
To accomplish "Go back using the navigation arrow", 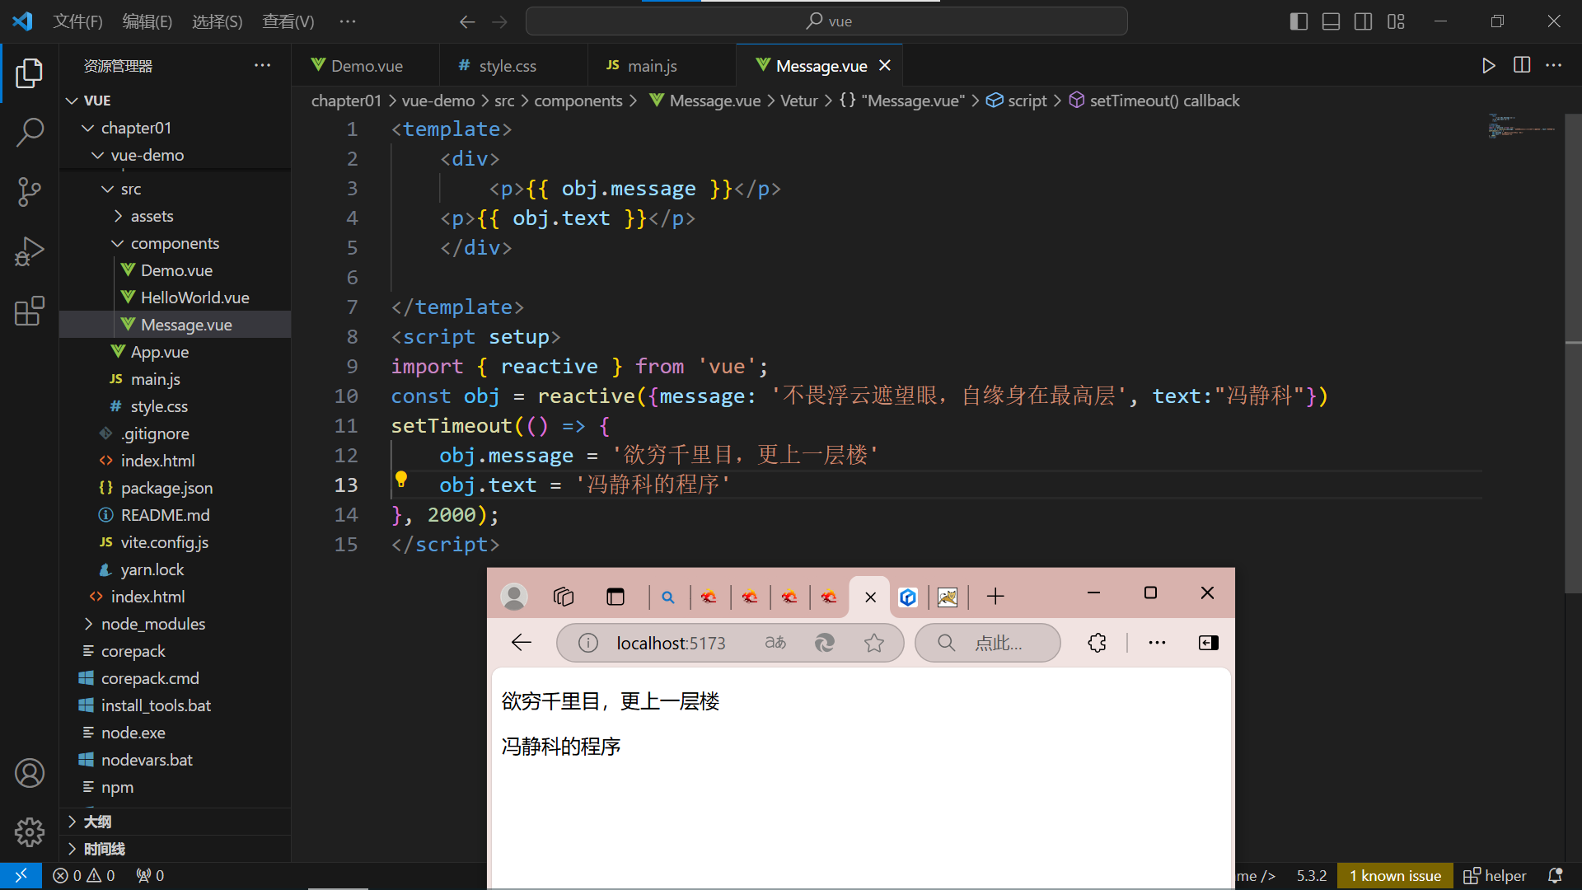I will (x=467, y=21).
